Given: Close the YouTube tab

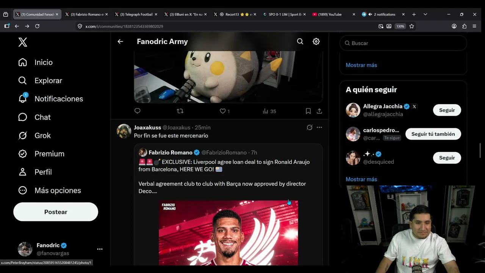Looking at the screenshot, I should click(354, 14).
